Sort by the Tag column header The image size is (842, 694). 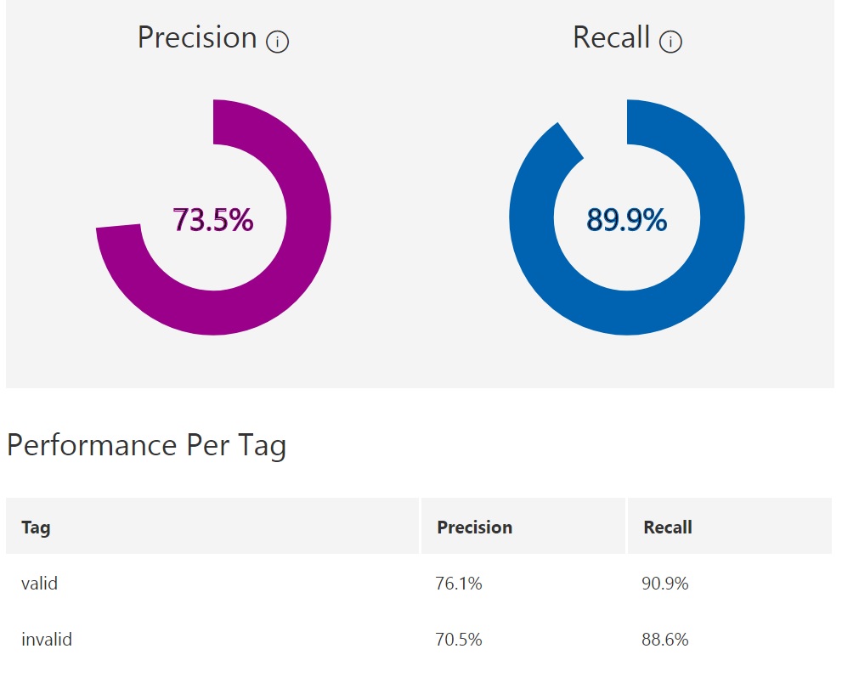pos(36,528)
